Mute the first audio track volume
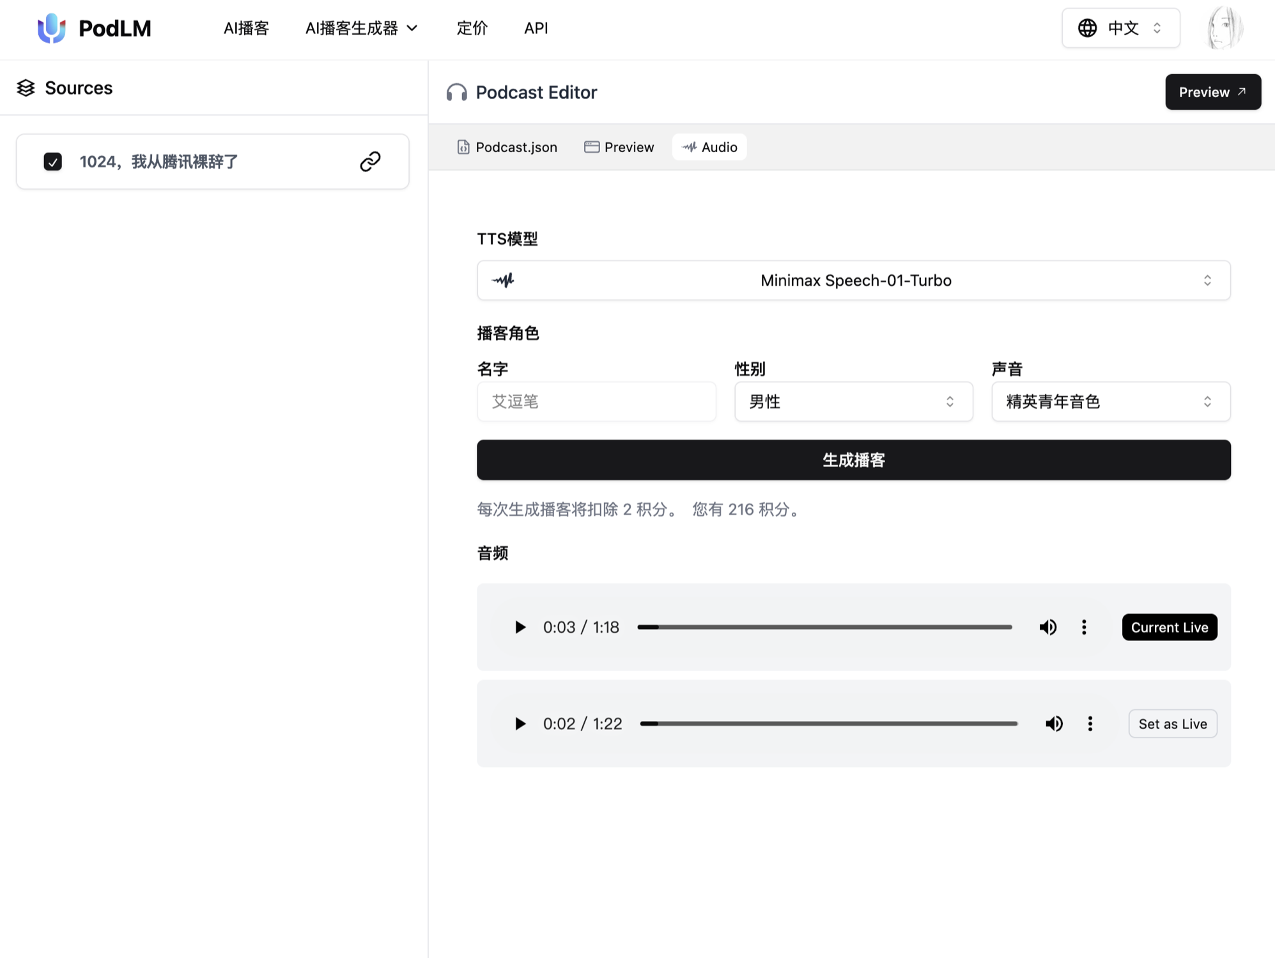The image size is (1275, 958). (1047, 627)
